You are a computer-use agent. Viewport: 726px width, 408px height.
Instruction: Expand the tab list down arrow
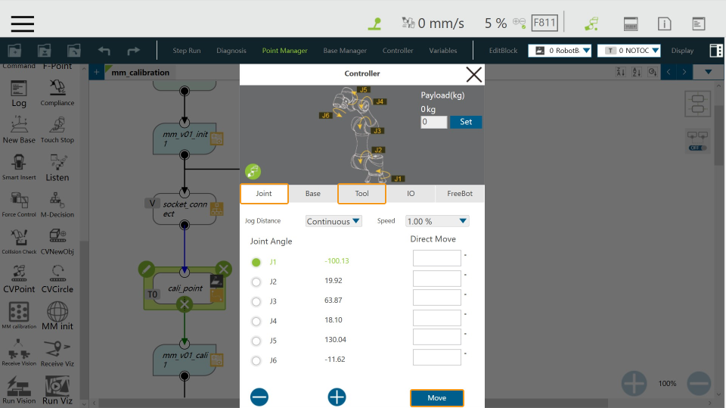pyautogui.click(x=708, y=72)
